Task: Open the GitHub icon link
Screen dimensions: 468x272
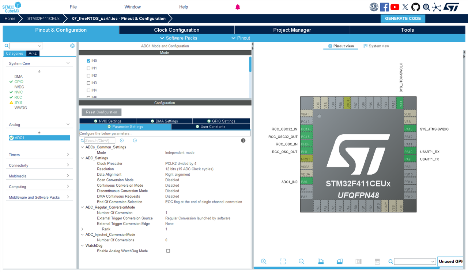Action: click(x=416, y=7)
